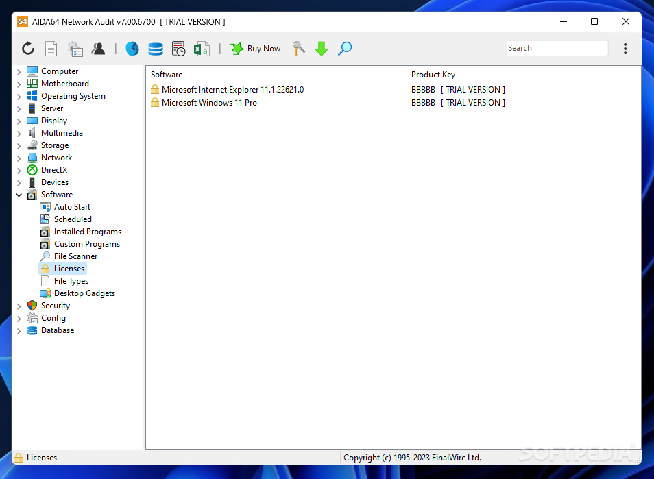Viewport: 654px width, 479px height.
Task: Sort by the Software column header
Action: click(276, 75)
